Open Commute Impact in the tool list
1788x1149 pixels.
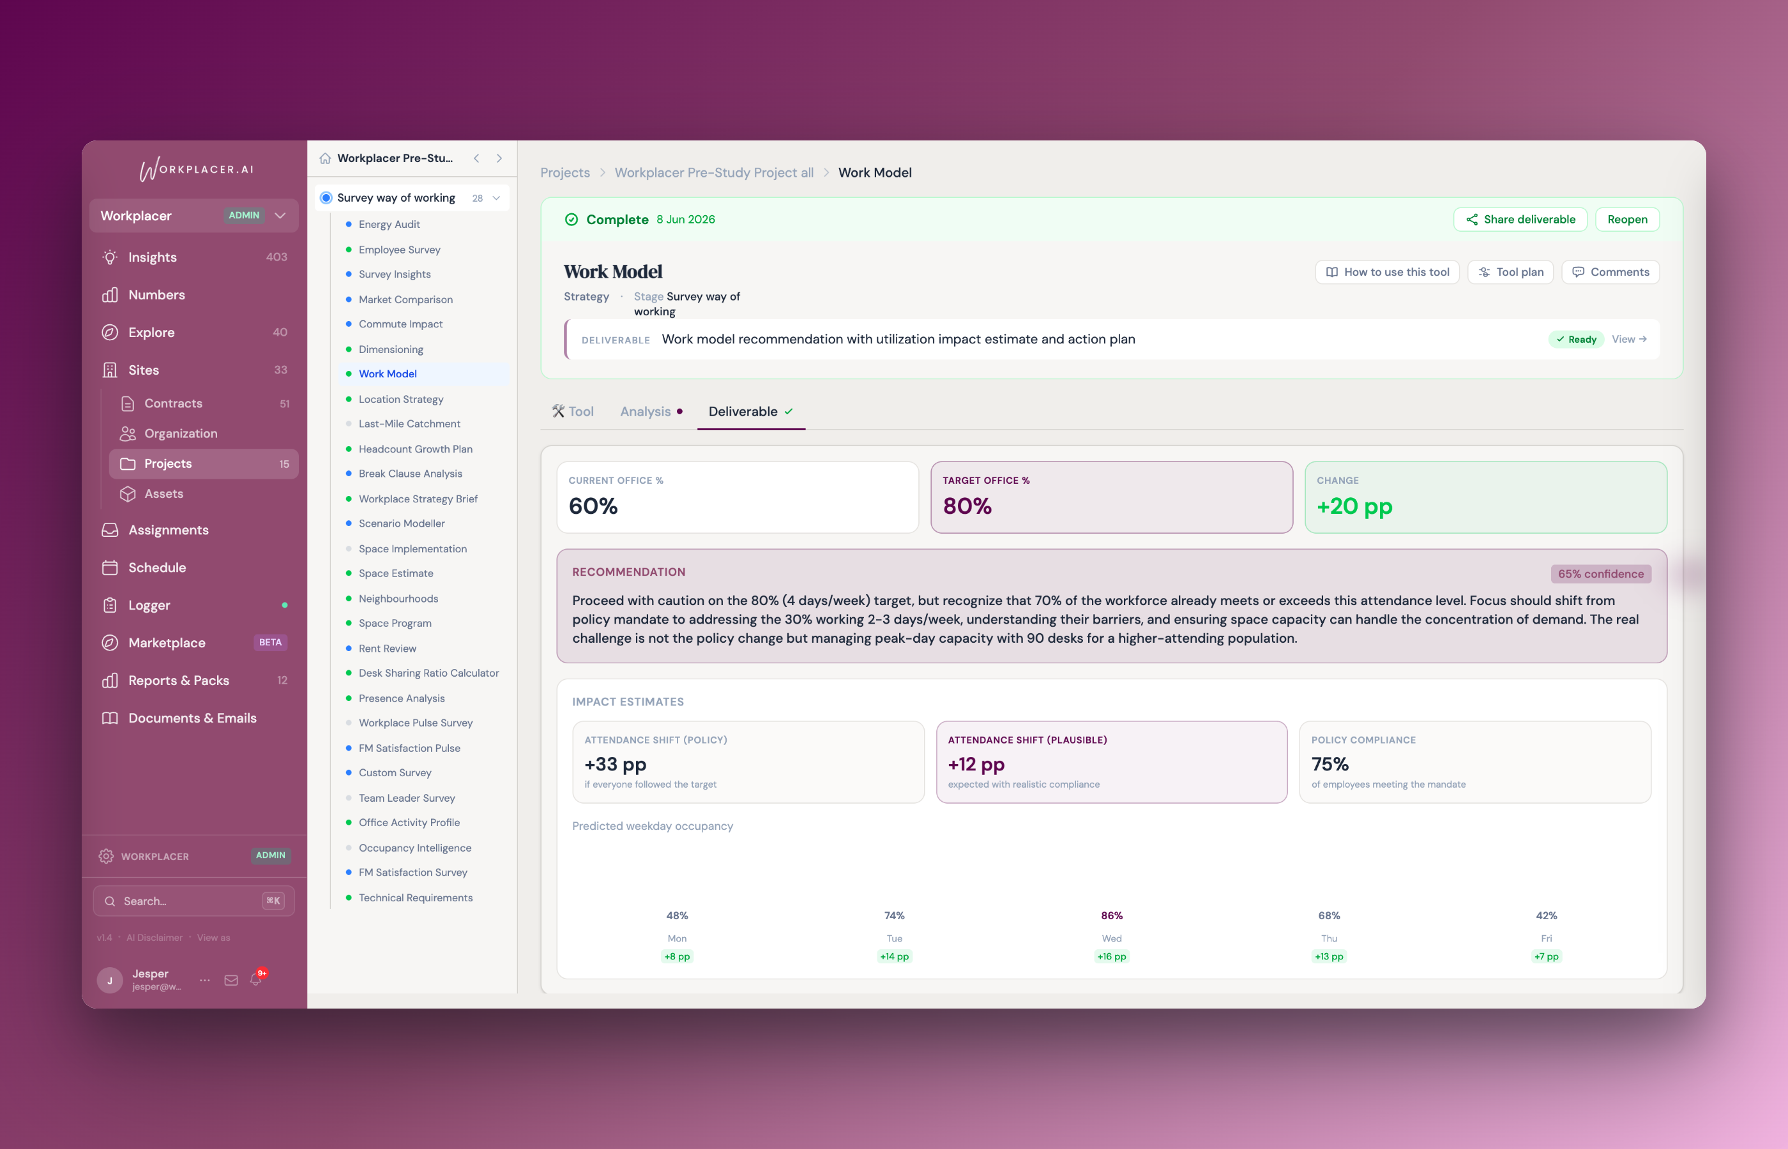coord(400,324)
